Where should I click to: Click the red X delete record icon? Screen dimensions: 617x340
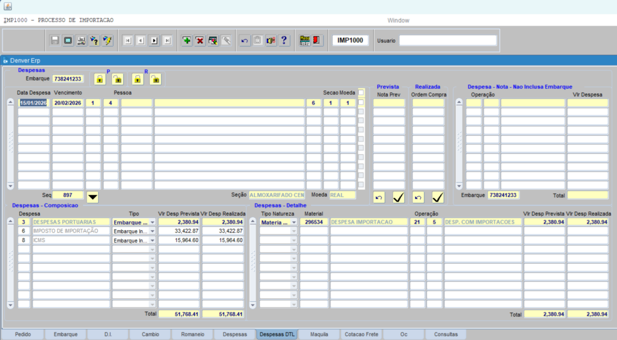click(x=200, y=41)
